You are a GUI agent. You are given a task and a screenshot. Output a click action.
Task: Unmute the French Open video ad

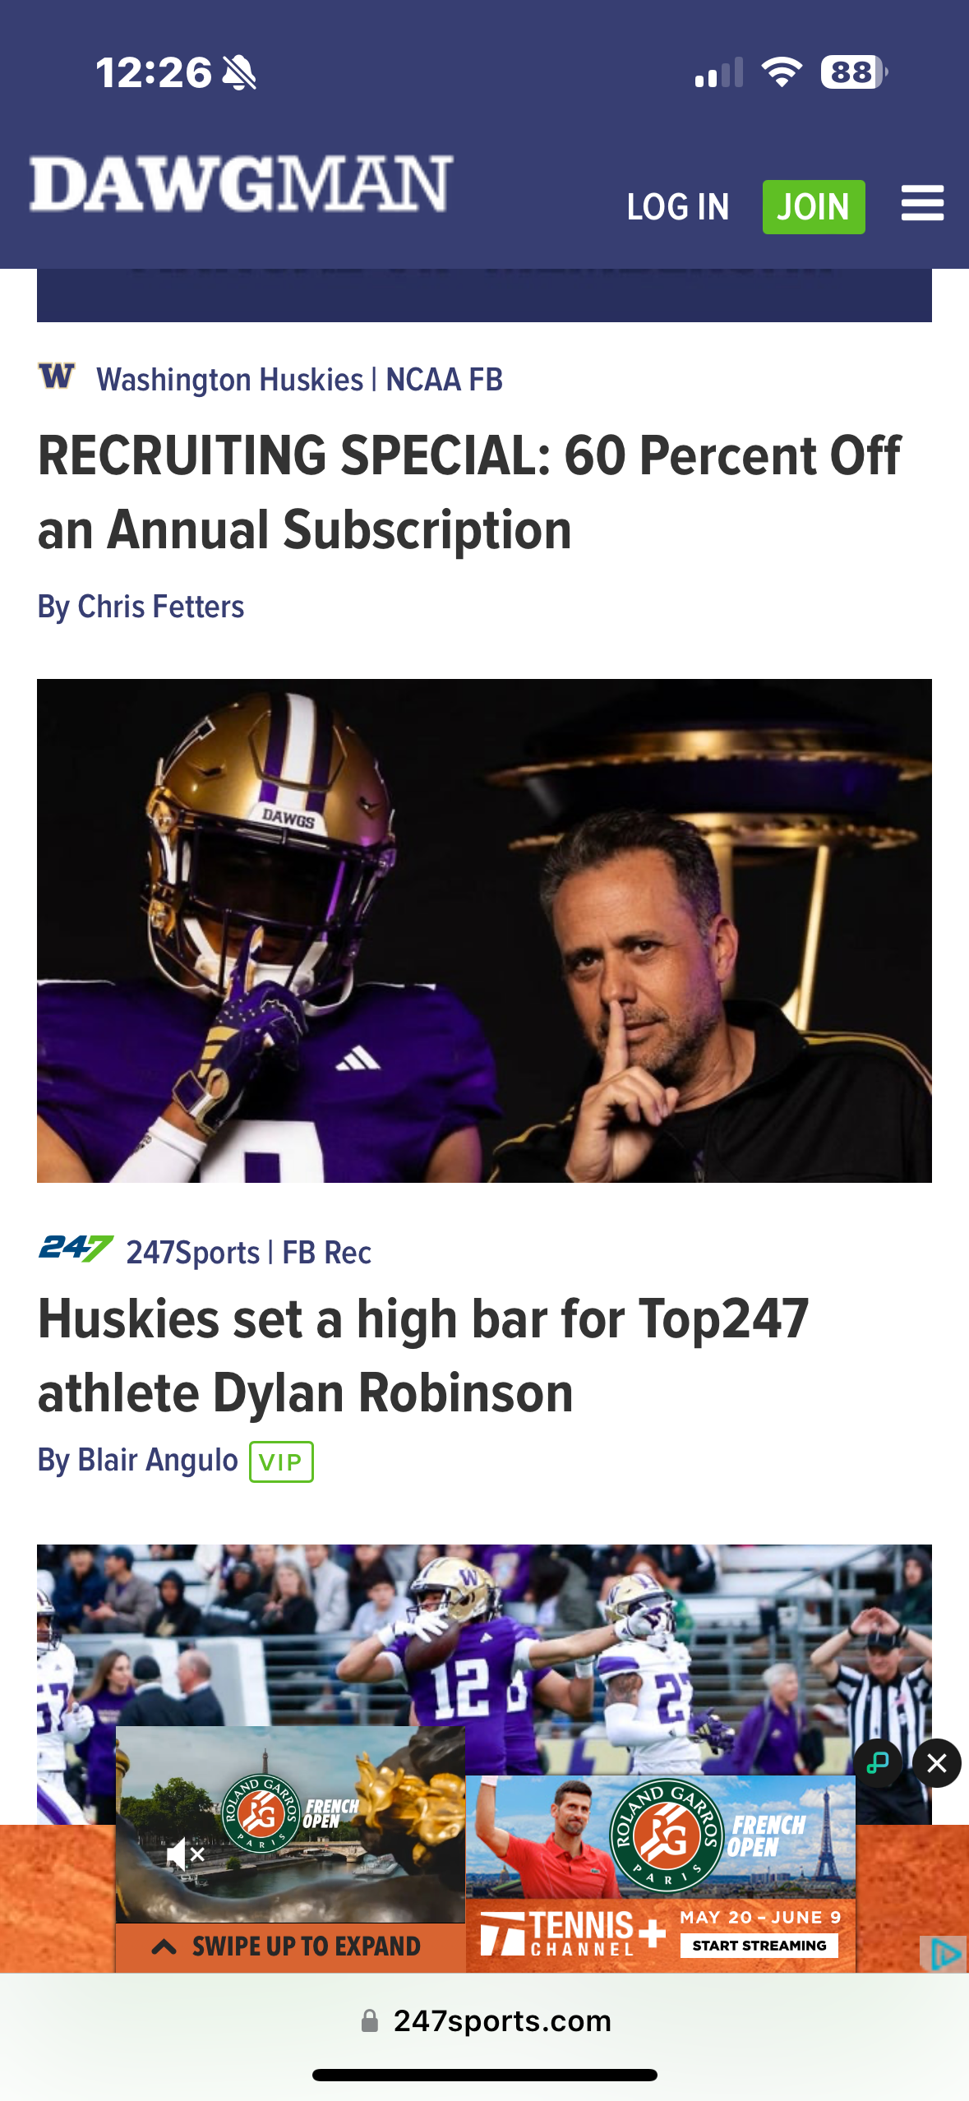coord(185,1855)
